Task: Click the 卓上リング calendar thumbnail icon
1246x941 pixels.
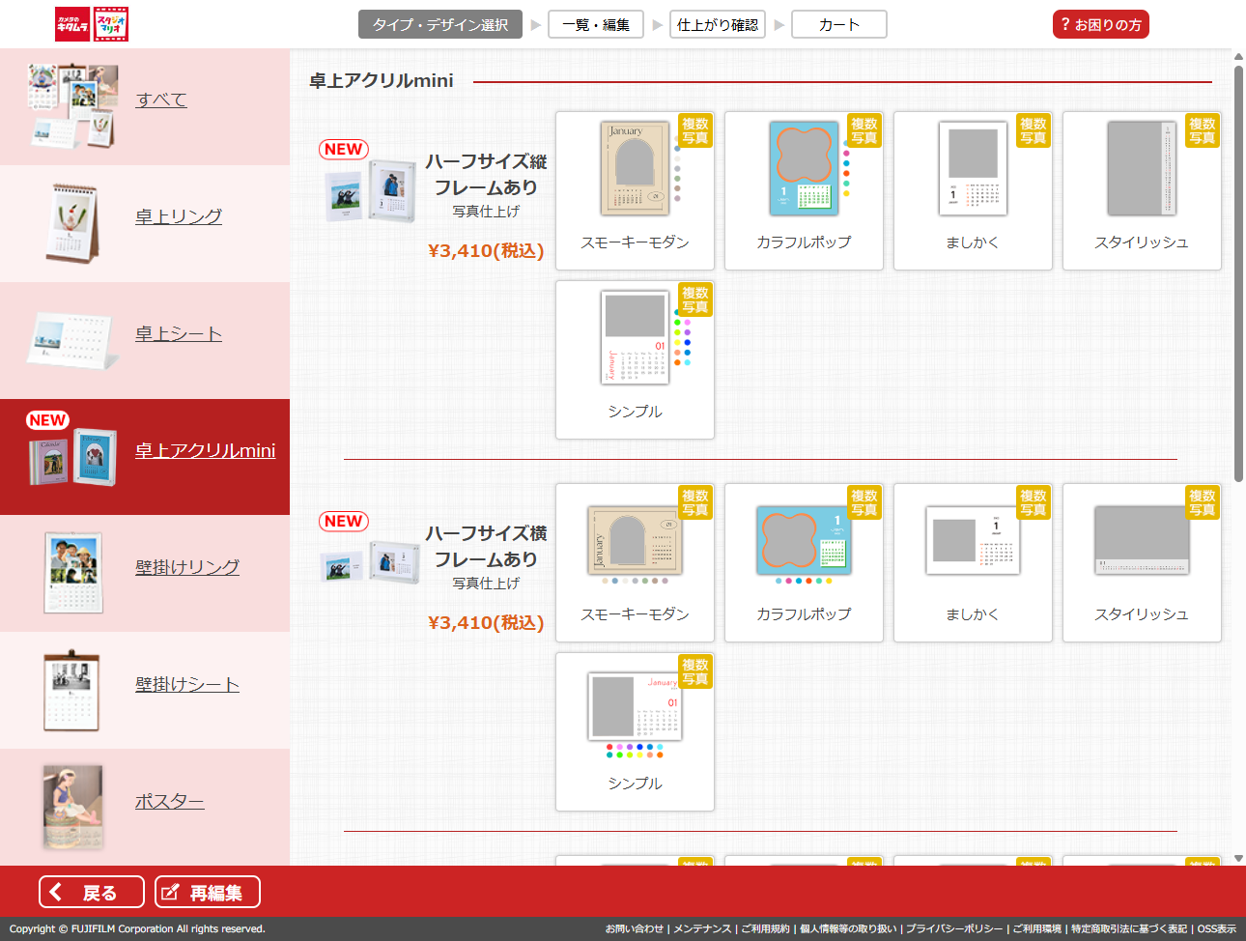Action: click(x=72, y=223)
